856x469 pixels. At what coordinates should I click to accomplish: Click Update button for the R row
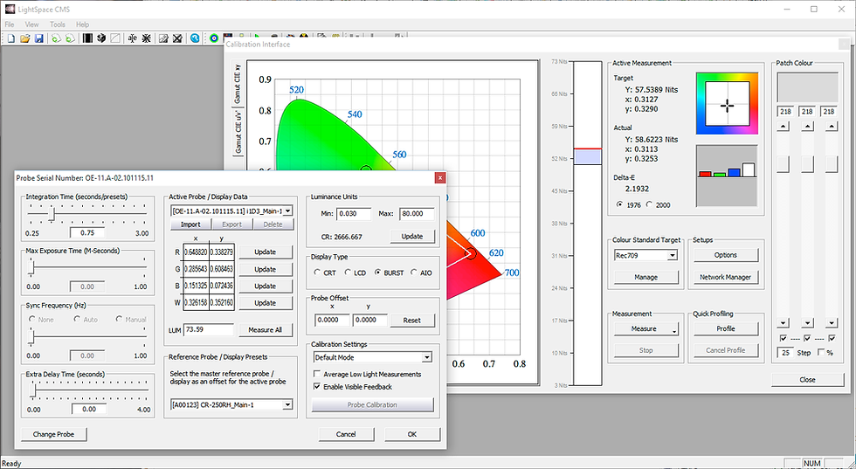pyautogui.click(x=266, y=252)
